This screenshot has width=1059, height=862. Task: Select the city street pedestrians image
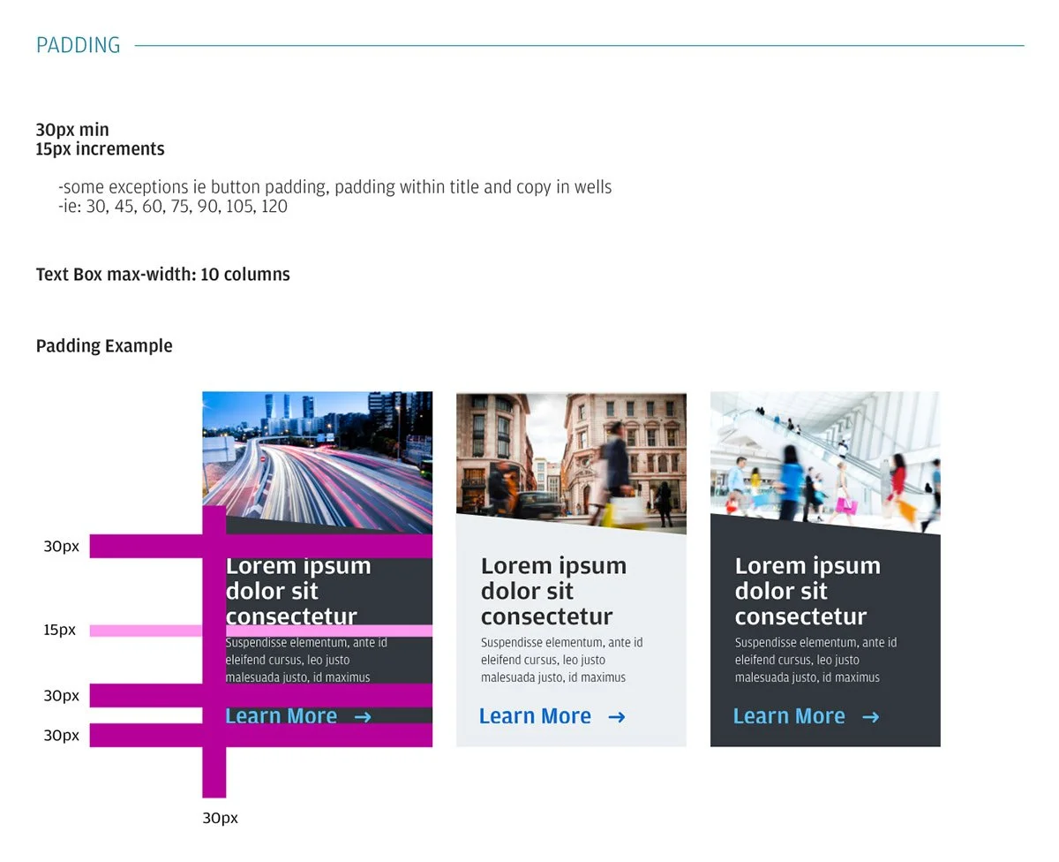[x=571, y=463]
